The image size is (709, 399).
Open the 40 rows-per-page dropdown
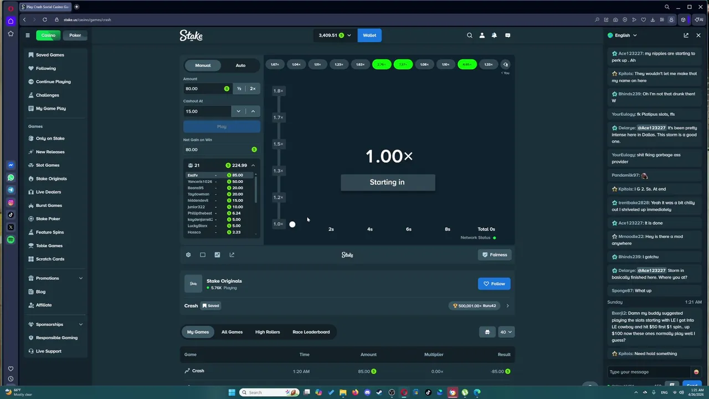tap(506, 332)
